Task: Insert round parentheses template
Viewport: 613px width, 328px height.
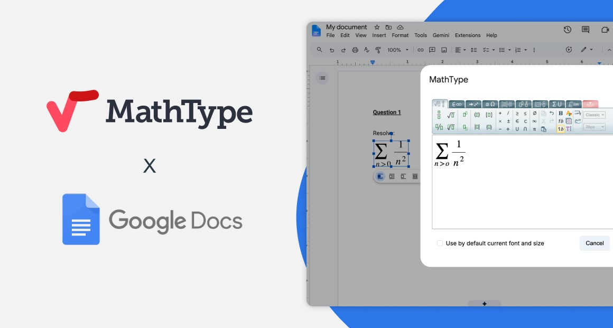Action: [x=477, y=115]
